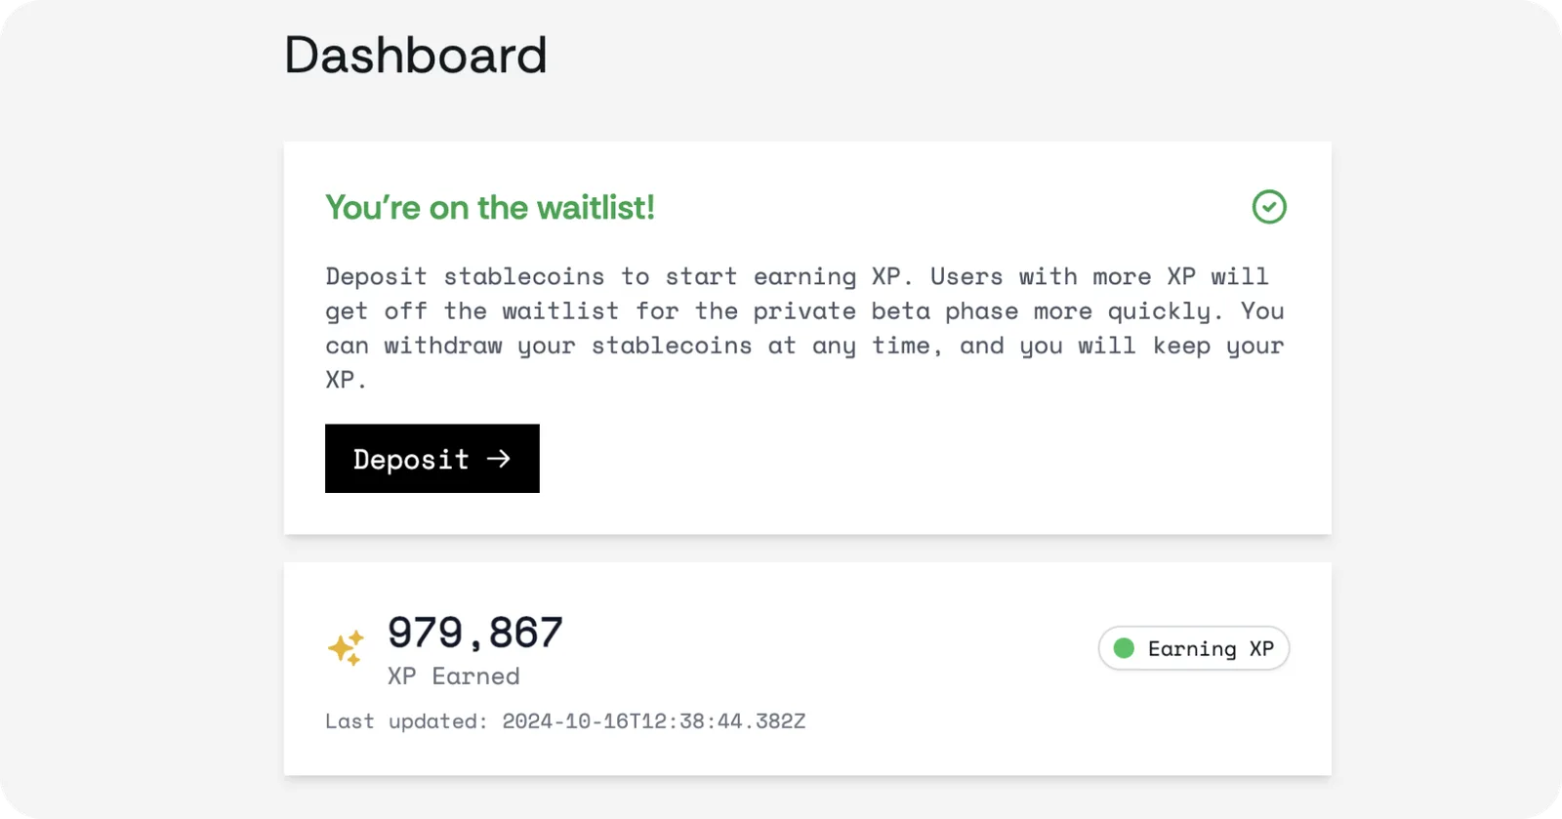Click the waitlist description paragraph

805,328
